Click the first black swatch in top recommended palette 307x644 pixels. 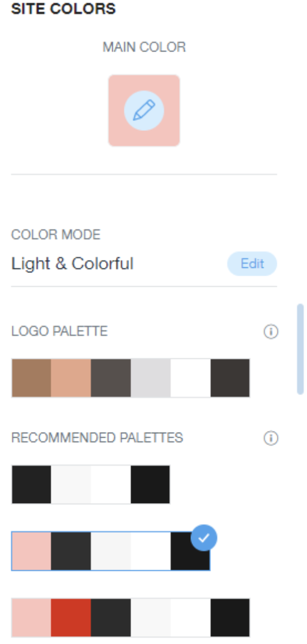[x=31, y=484]
